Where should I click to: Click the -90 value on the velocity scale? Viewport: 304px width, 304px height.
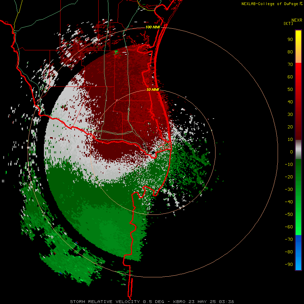(289, 264)
